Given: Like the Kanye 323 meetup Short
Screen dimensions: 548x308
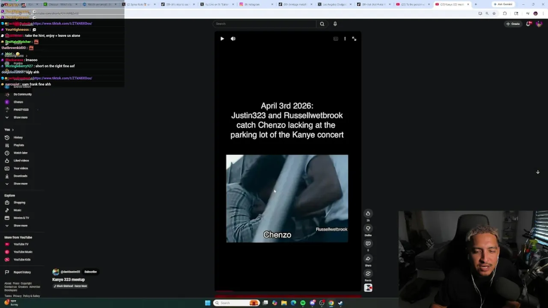Looking at the screenshot, I should 368,213.
